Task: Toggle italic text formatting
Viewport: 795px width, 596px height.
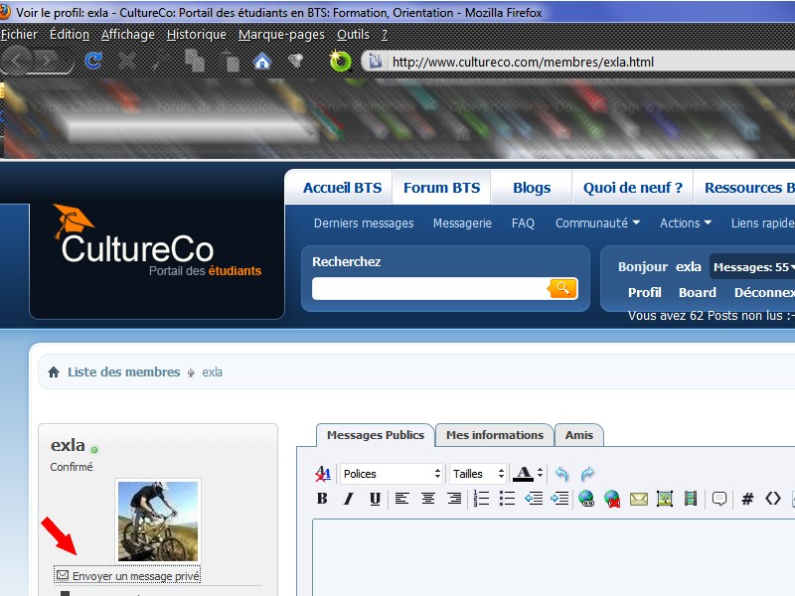Action: click(x=349, y=499)
